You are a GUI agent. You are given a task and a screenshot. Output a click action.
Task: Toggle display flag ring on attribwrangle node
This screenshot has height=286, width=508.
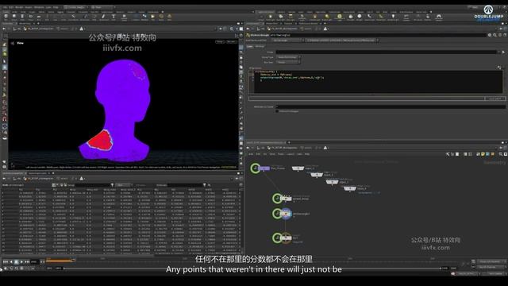pos(277,214)
